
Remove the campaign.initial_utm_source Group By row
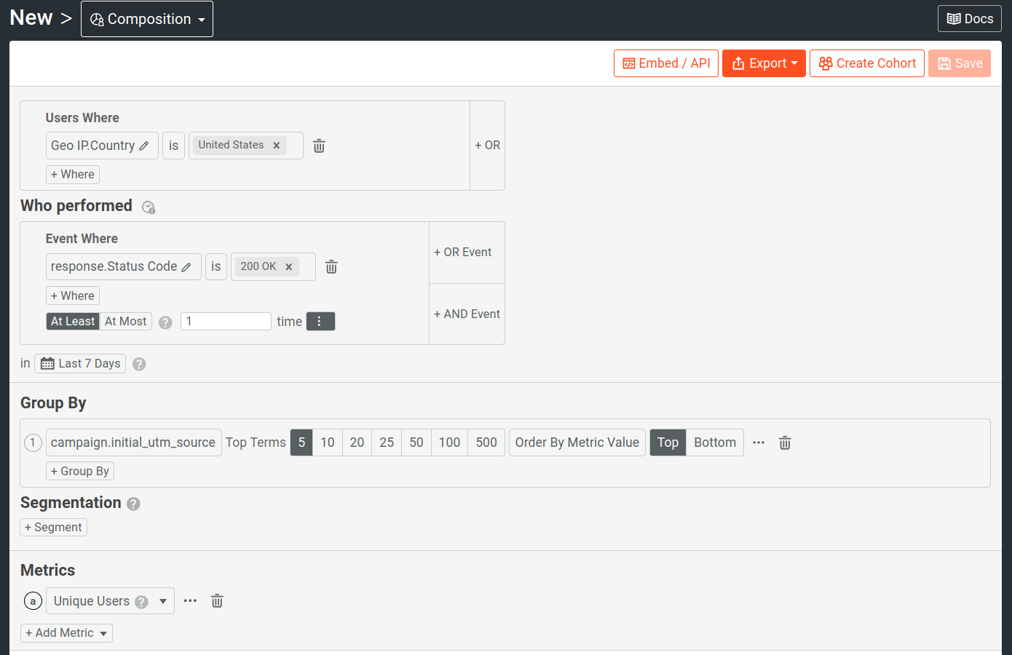785,442
